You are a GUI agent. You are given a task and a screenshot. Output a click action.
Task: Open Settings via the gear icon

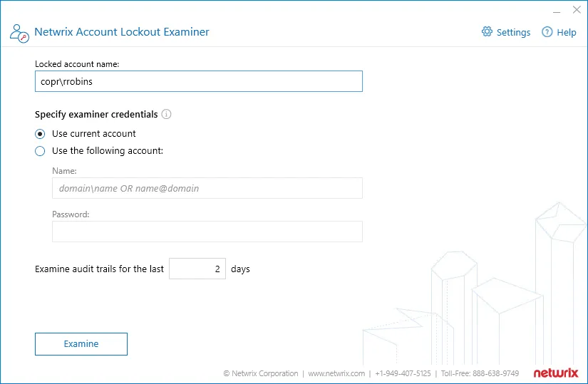487,32
